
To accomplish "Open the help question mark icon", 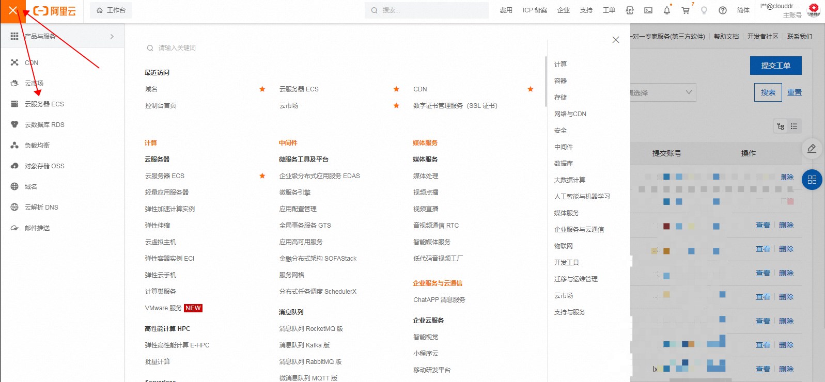I will (x=723, y=10).
